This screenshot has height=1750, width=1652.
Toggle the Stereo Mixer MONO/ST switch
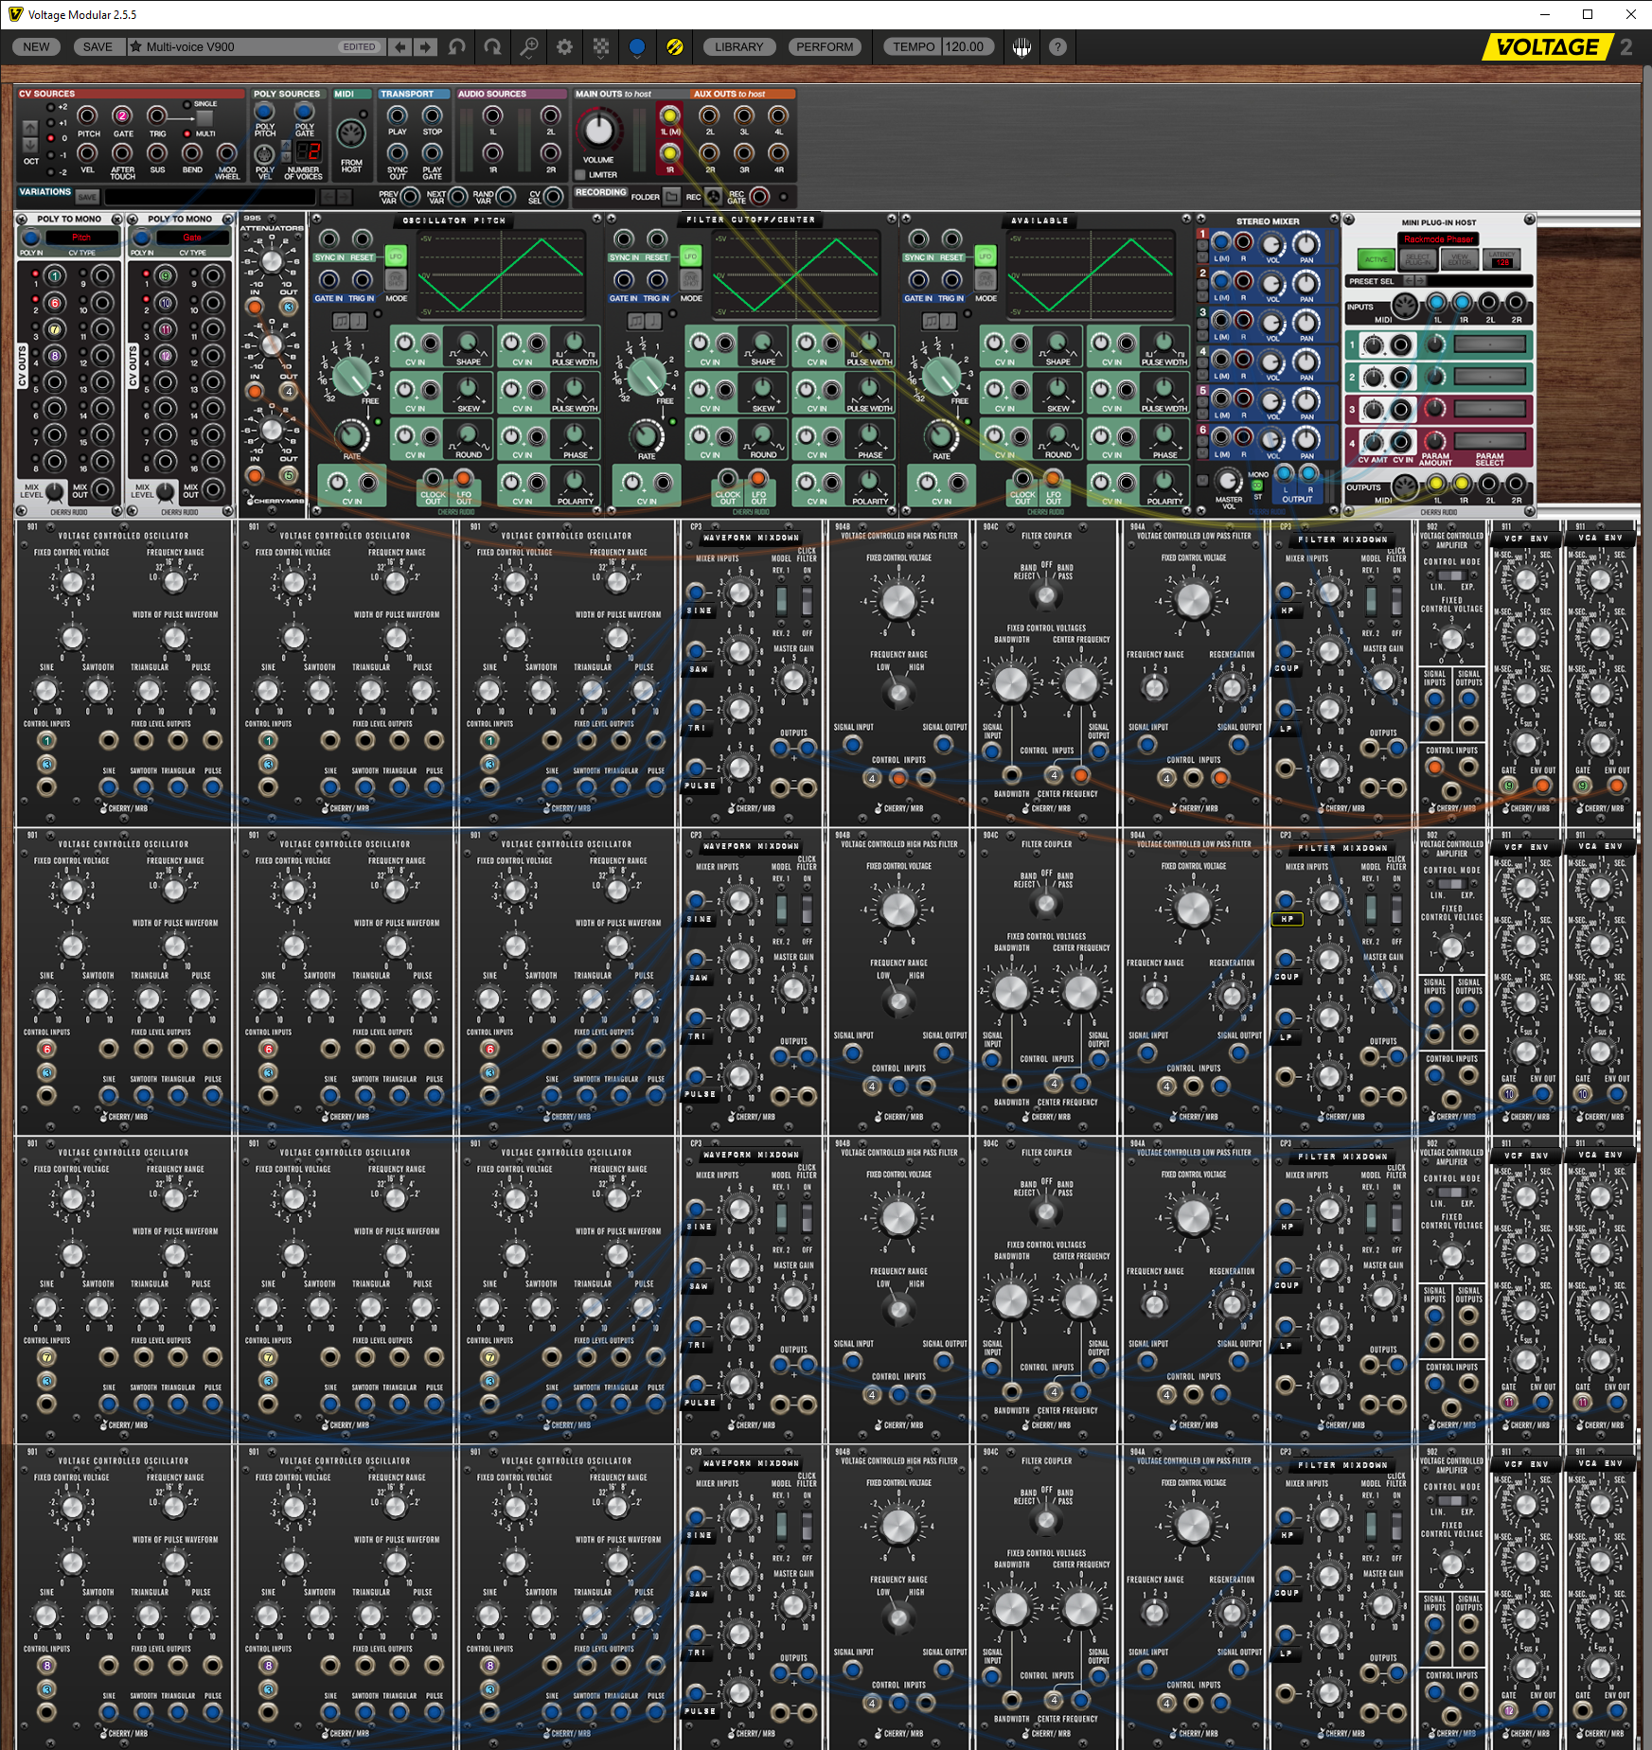coord(1257,486)
